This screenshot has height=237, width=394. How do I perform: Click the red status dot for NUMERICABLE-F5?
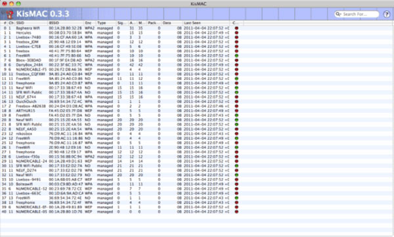pyautogui.click(x=236, y=70)
